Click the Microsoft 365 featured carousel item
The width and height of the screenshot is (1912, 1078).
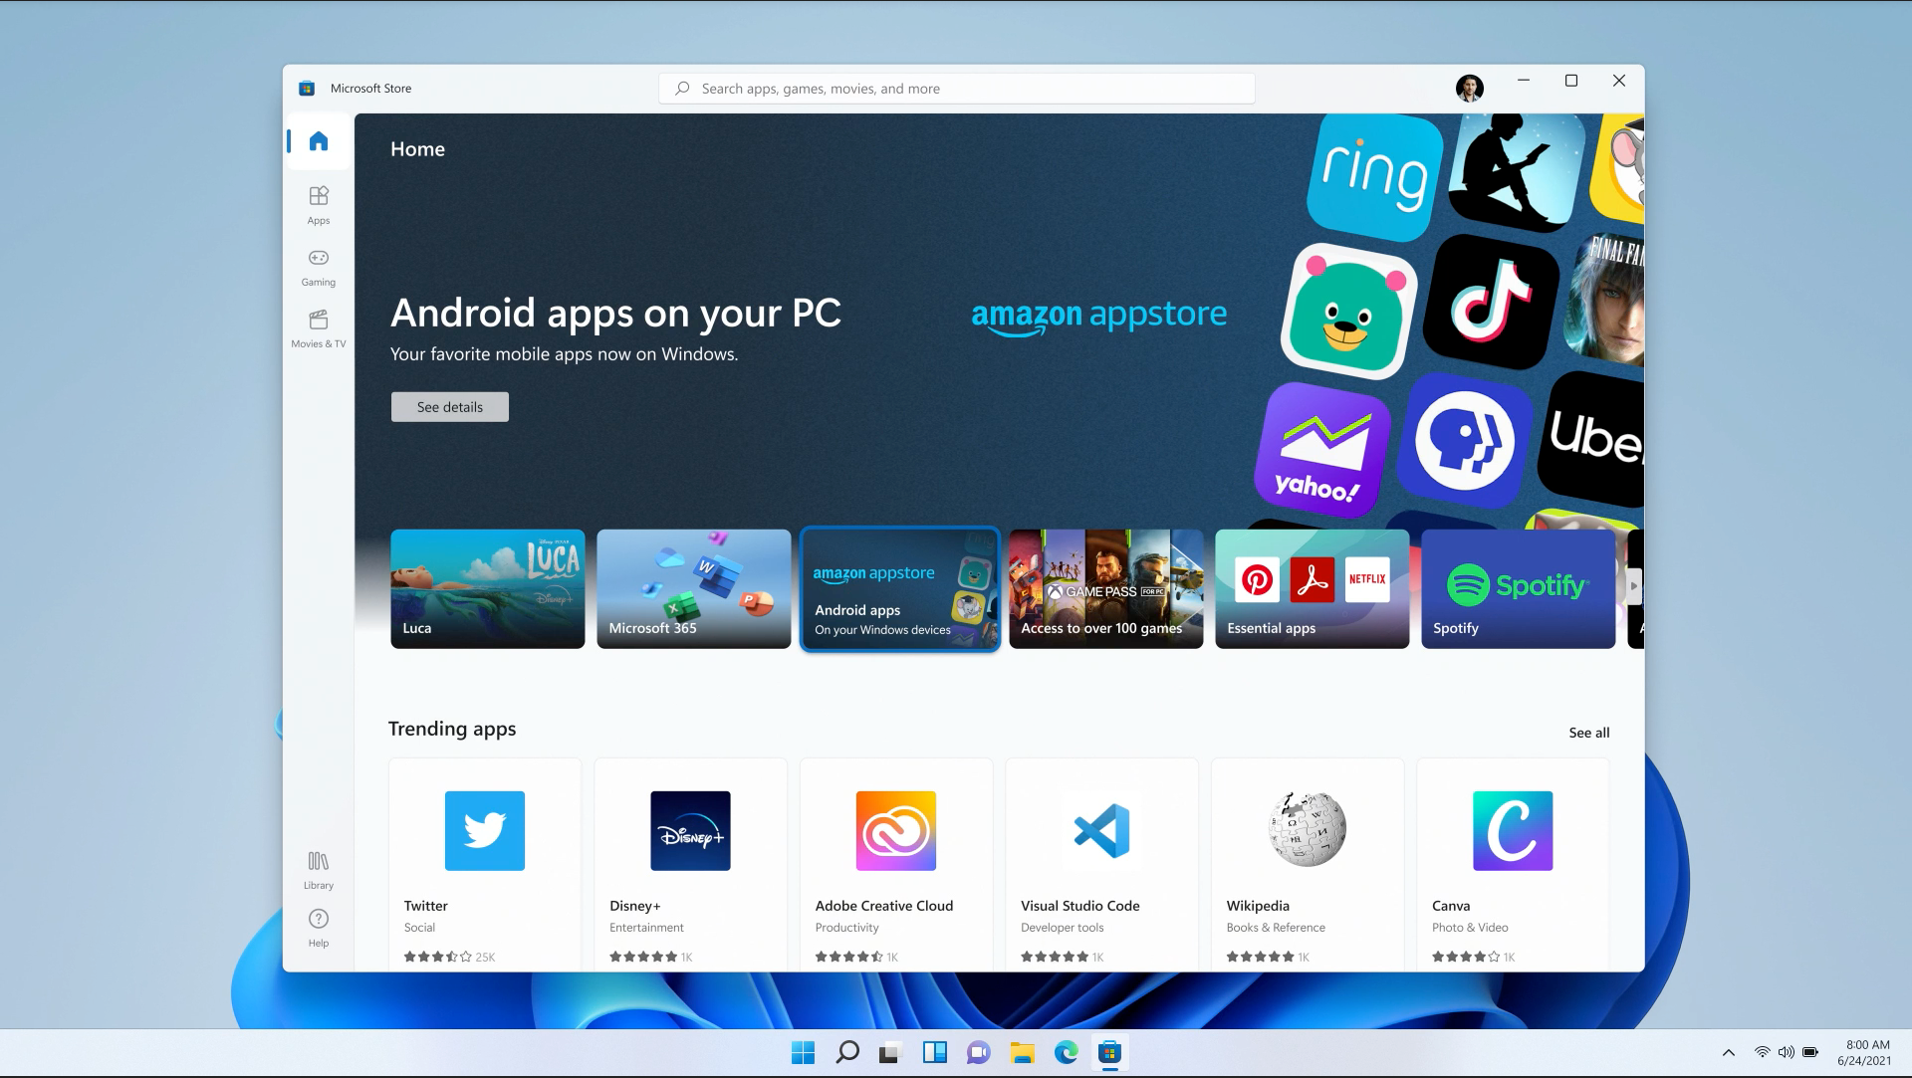(692, 587)
